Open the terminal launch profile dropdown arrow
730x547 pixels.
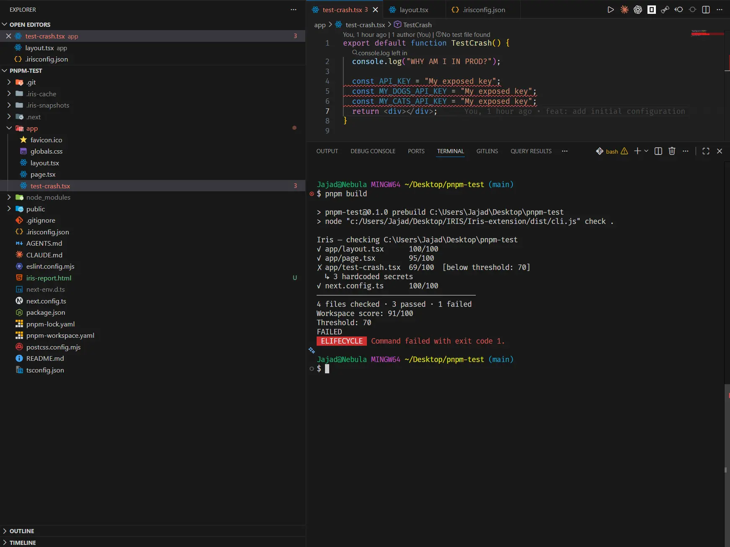click(x=646, y=151)
